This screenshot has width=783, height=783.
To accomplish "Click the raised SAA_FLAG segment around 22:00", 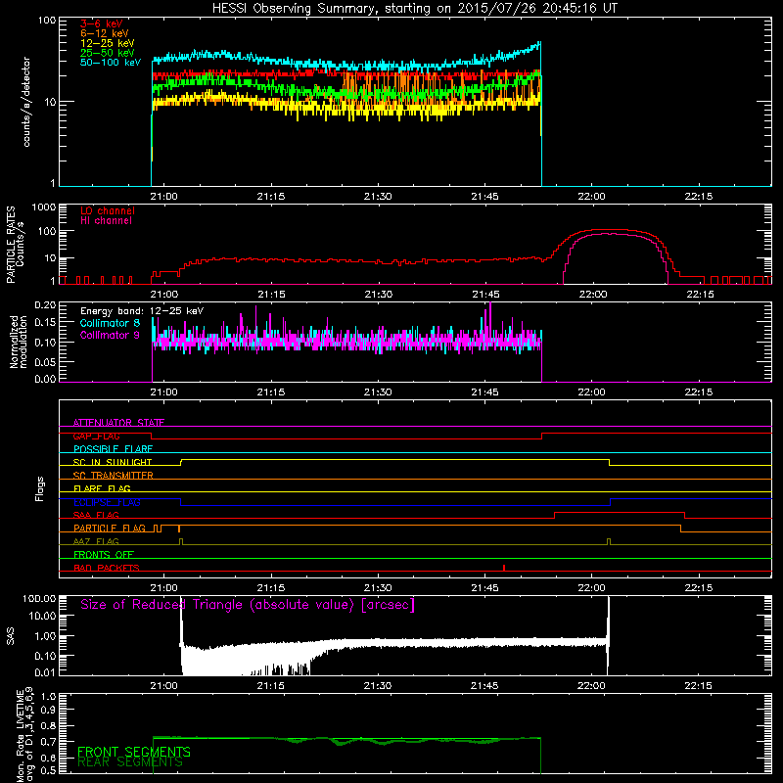I will click(x=620, y=513).
